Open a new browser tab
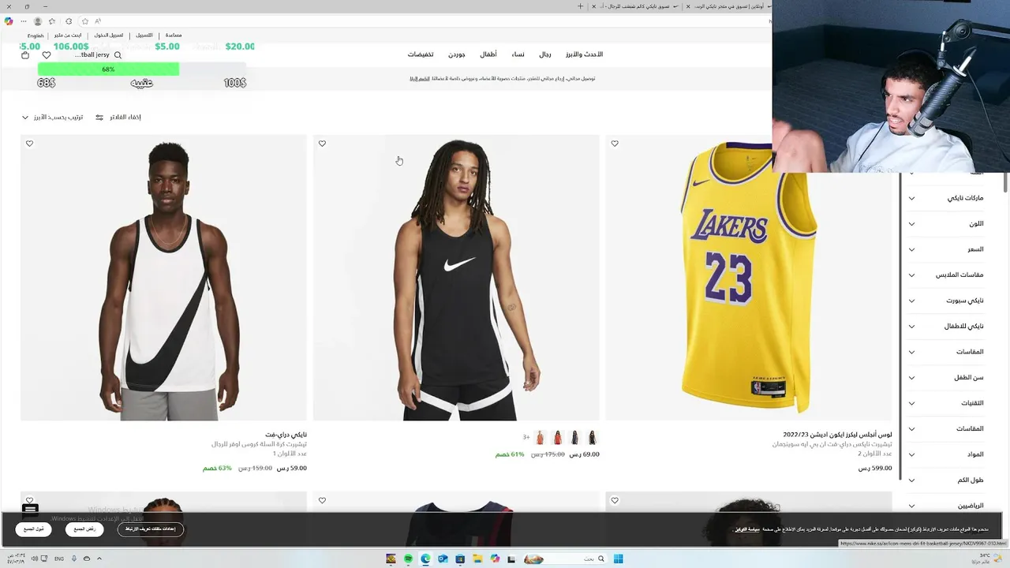 [580, 6]
